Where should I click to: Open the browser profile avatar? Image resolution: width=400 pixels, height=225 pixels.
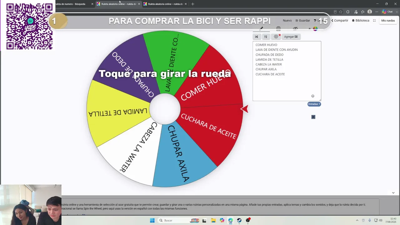tap(370, 12)
